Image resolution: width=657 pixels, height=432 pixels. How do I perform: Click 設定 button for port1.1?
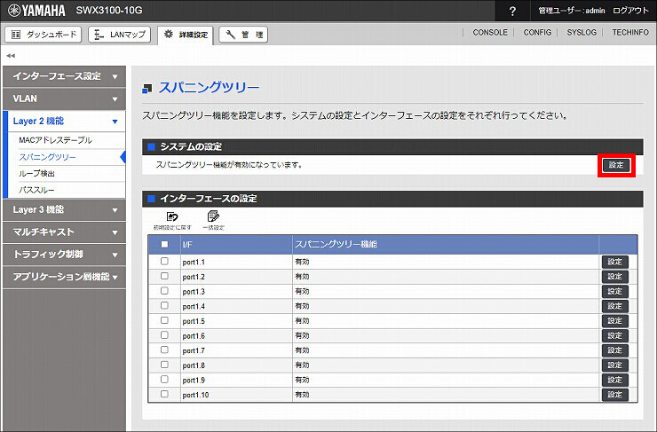tap(614, 262)
